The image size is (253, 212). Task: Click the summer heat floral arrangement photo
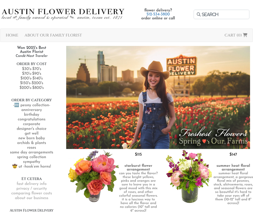coord(189,176)
